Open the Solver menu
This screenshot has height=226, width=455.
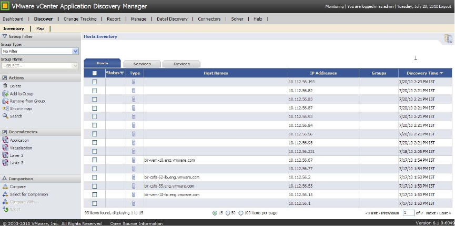(x=237, y=19)
